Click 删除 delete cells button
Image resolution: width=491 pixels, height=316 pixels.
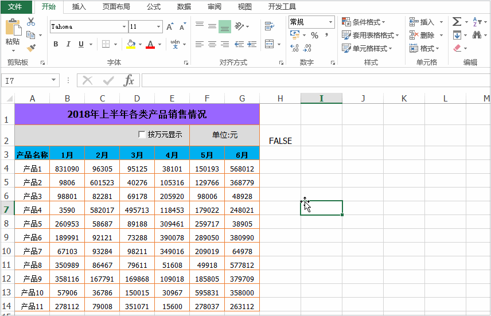click(x=422, y=35)
